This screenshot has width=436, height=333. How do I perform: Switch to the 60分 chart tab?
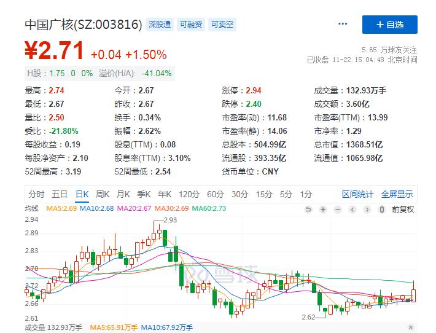coord(216,194)
